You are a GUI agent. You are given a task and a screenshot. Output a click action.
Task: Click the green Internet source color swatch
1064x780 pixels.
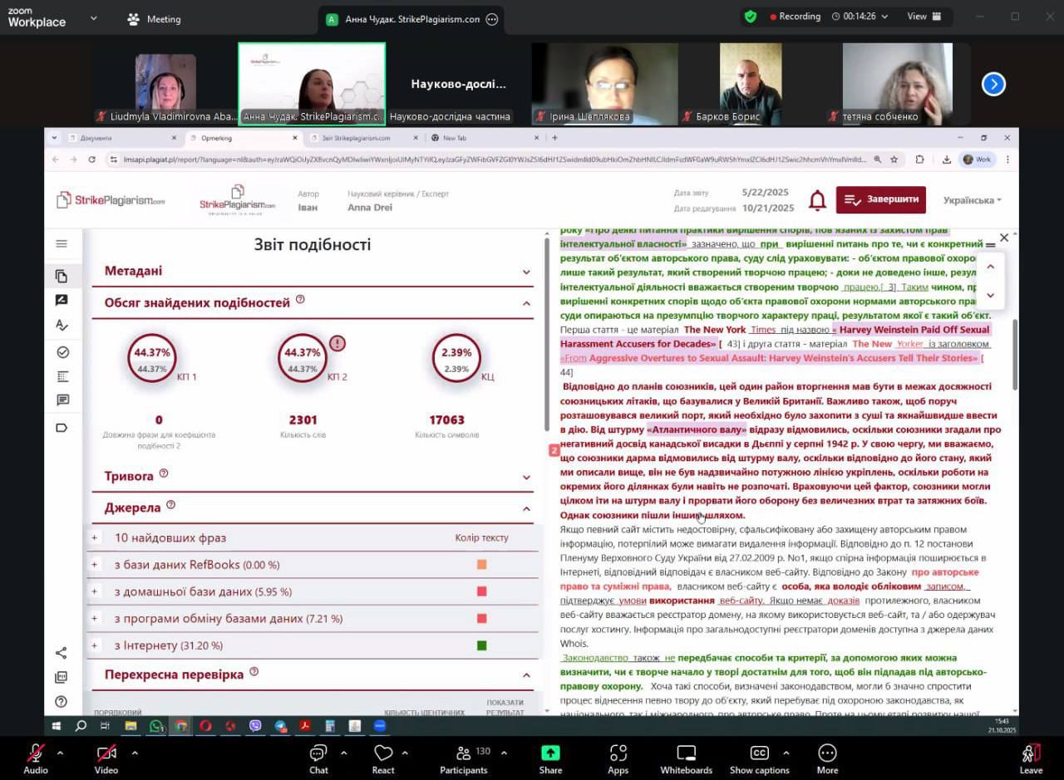pos(481,645)
